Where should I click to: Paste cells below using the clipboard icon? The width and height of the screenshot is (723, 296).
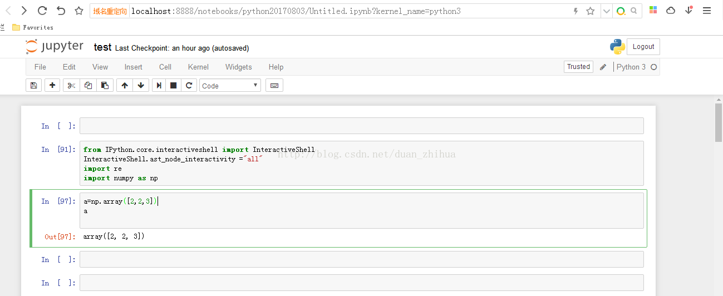pyautogui.click(x=105, y=85)
